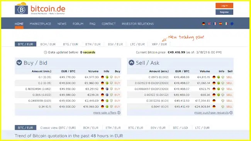Click the shield icon in the €923.79 row
Image resolution: width=251 pixels, height=141 pixels.
(x=223, y=89)
